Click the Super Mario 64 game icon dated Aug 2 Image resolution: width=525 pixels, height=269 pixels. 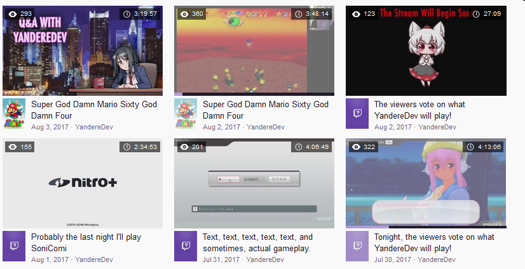(186, 114)
